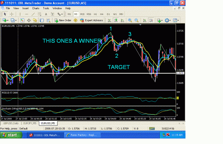This screenshot has width=223, height=144.
Task: Click the New Chart icon
Action: pyautogui.click(x=4, y=20)
